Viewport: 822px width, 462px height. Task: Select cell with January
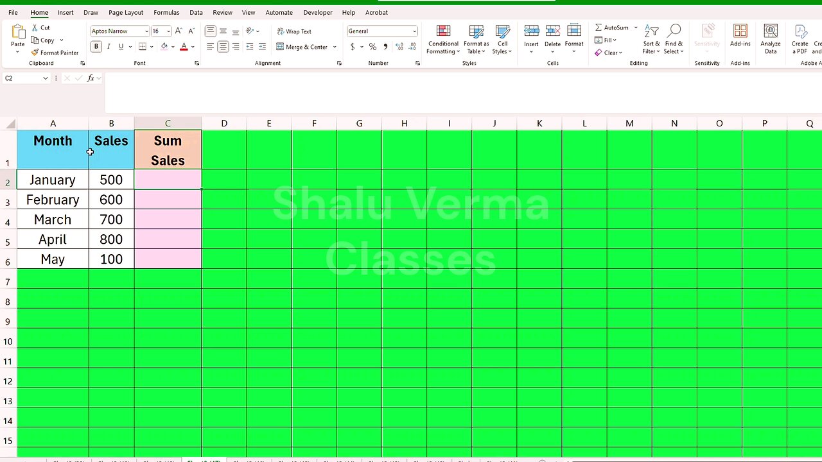point(53,180)
